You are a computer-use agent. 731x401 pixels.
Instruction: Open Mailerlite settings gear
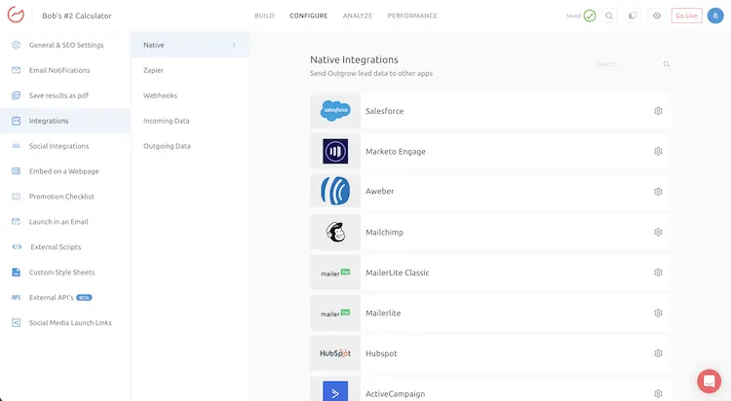[658, 313]
